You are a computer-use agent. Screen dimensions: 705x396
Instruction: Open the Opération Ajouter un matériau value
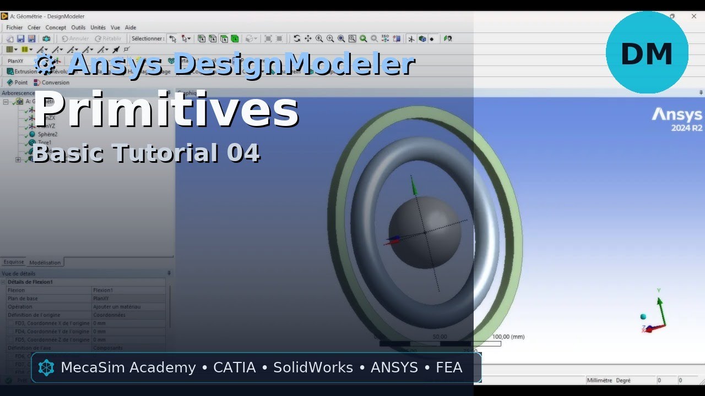point(128,307)
